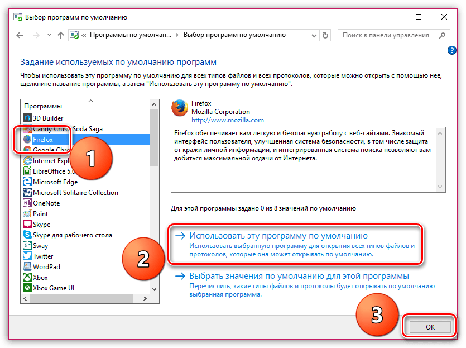Viewport: 466px width, 348px height.
Task: Select Paint in programs list
Action: pyautogui.click(x=40, y=213)
